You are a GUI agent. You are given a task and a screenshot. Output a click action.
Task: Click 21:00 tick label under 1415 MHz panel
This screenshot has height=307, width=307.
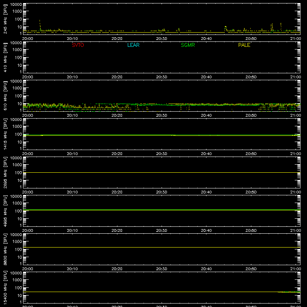click(295, 154)
